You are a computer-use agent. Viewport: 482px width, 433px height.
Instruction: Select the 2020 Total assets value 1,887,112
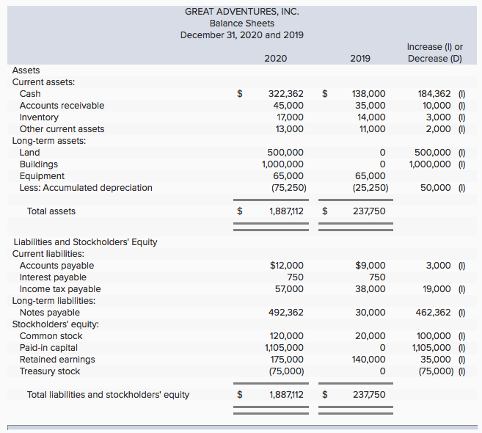coord(286,211)
